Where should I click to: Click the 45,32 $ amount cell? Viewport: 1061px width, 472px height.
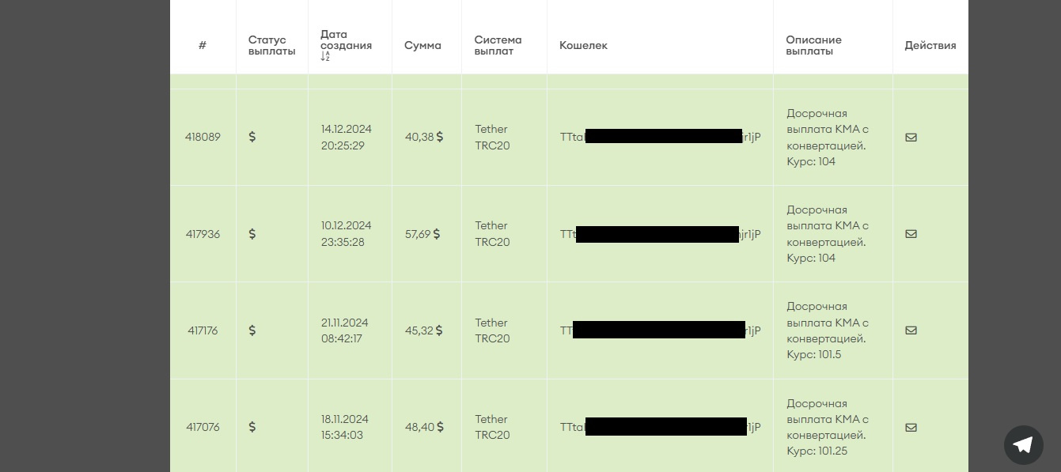[x=423, y=330]
